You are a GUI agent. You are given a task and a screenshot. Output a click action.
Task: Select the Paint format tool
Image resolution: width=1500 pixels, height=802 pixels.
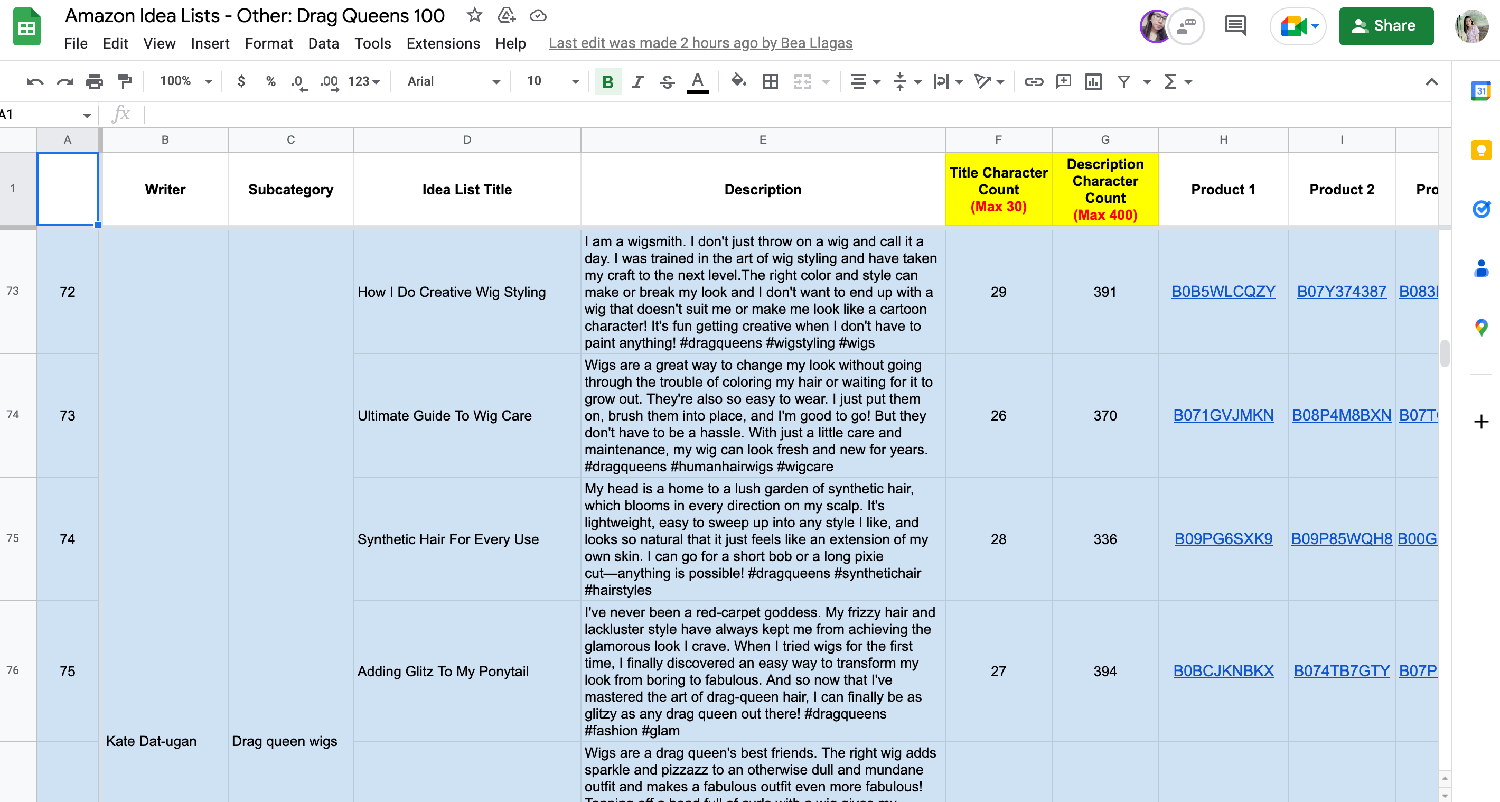point(125,81)
